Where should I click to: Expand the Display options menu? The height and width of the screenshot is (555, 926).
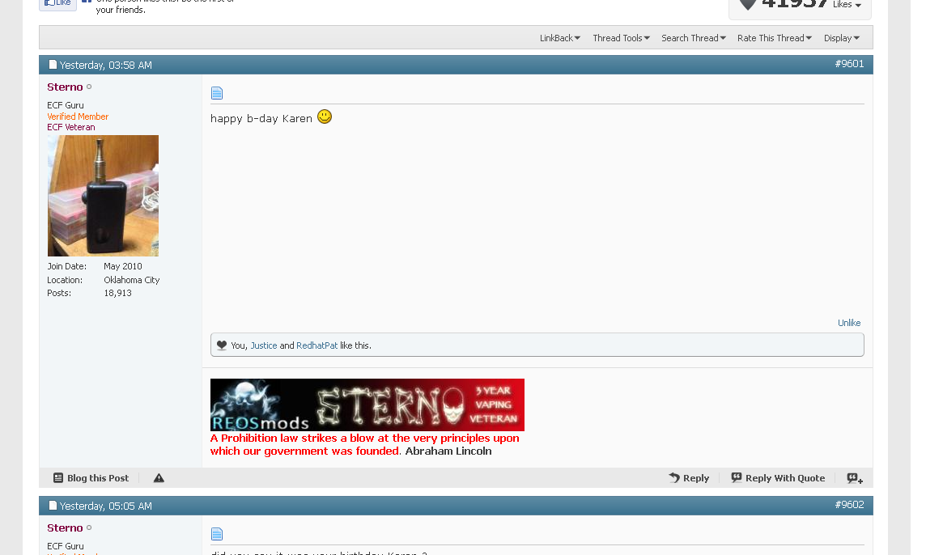[842, 38]
